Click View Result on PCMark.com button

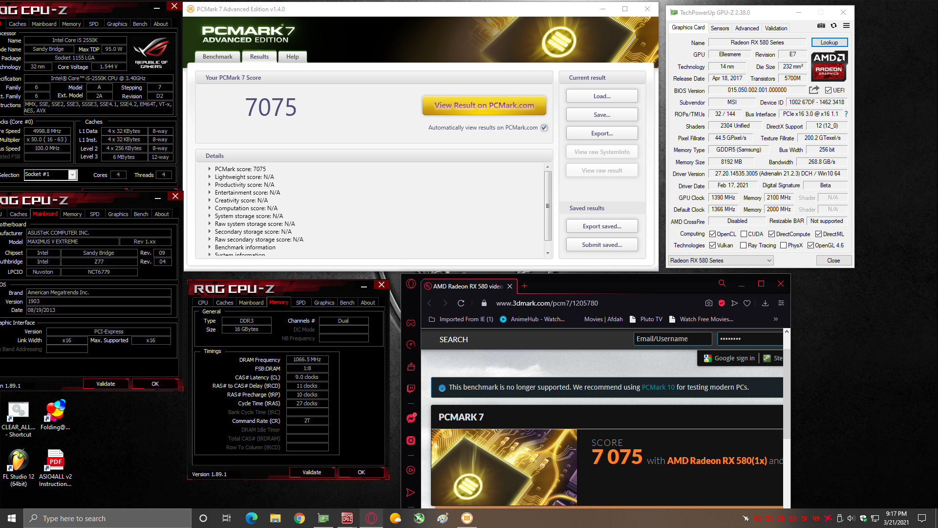(484, 106)
